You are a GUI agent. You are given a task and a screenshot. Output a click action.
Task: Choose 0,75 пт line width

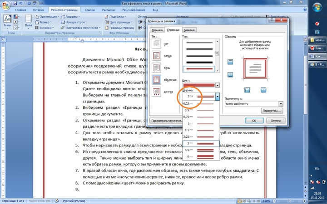tap(201, 117)
